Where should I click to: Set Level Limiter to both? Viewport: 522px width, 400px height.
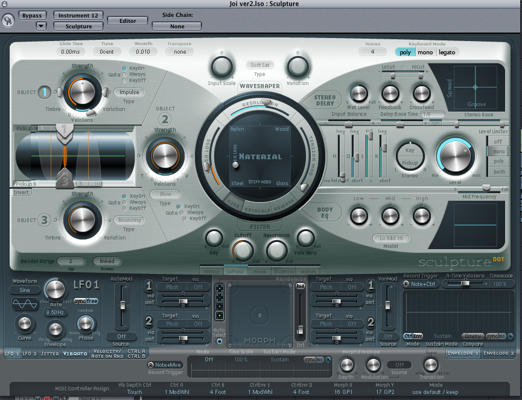499,172
